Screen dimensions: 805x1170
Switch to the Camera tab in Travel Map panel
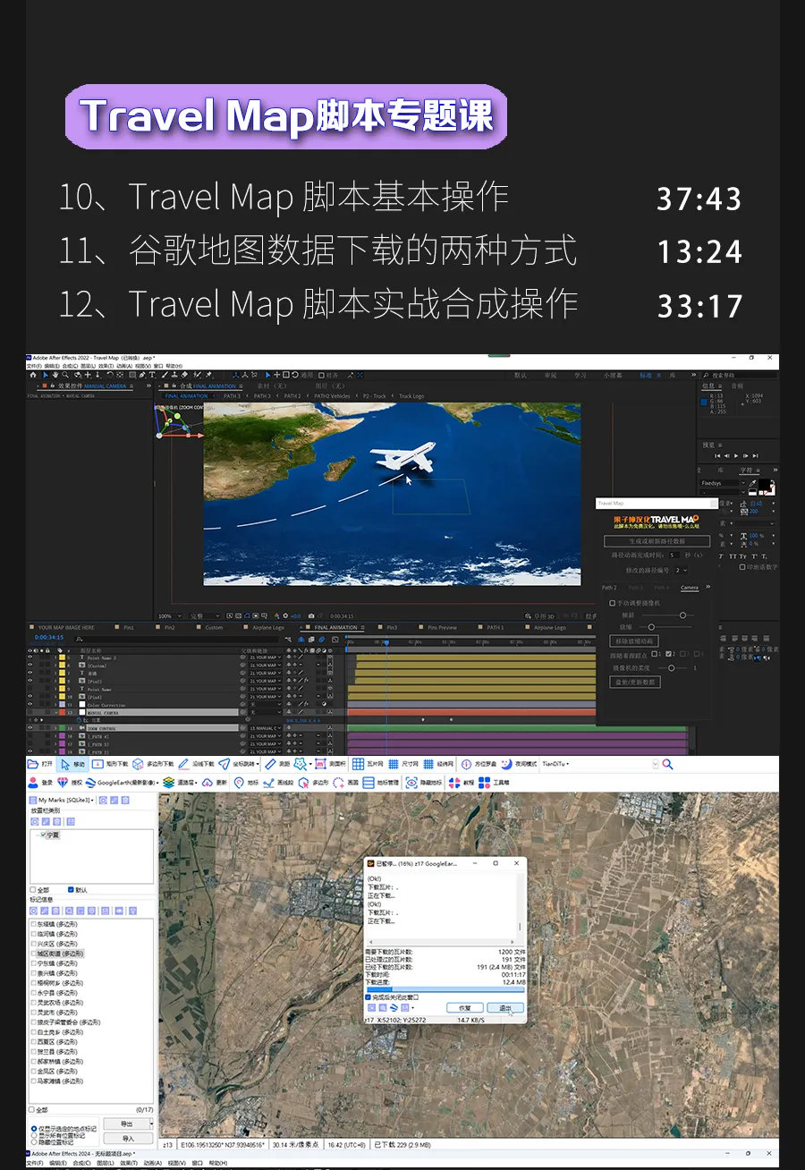(690, 588)
